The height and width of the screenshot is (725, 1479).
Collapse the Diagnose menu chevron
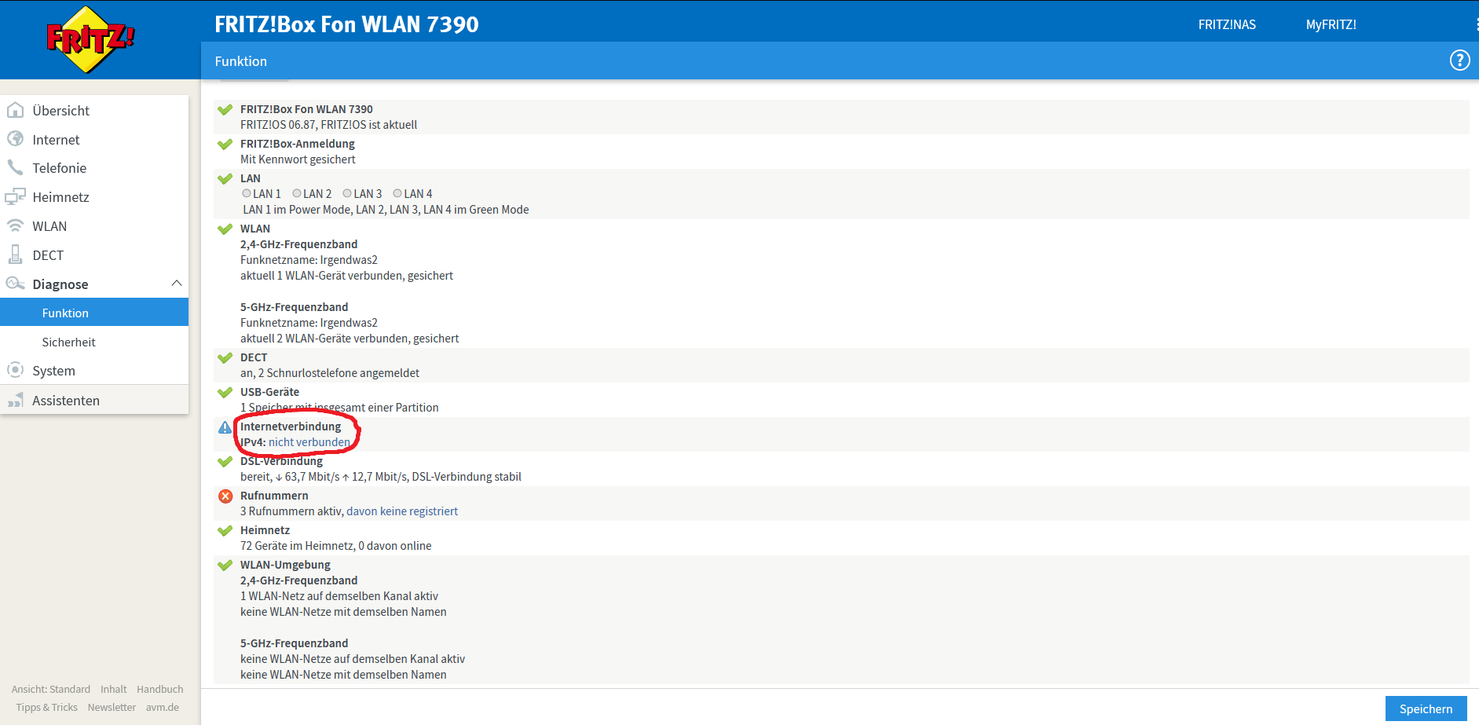tap(176, 283)
